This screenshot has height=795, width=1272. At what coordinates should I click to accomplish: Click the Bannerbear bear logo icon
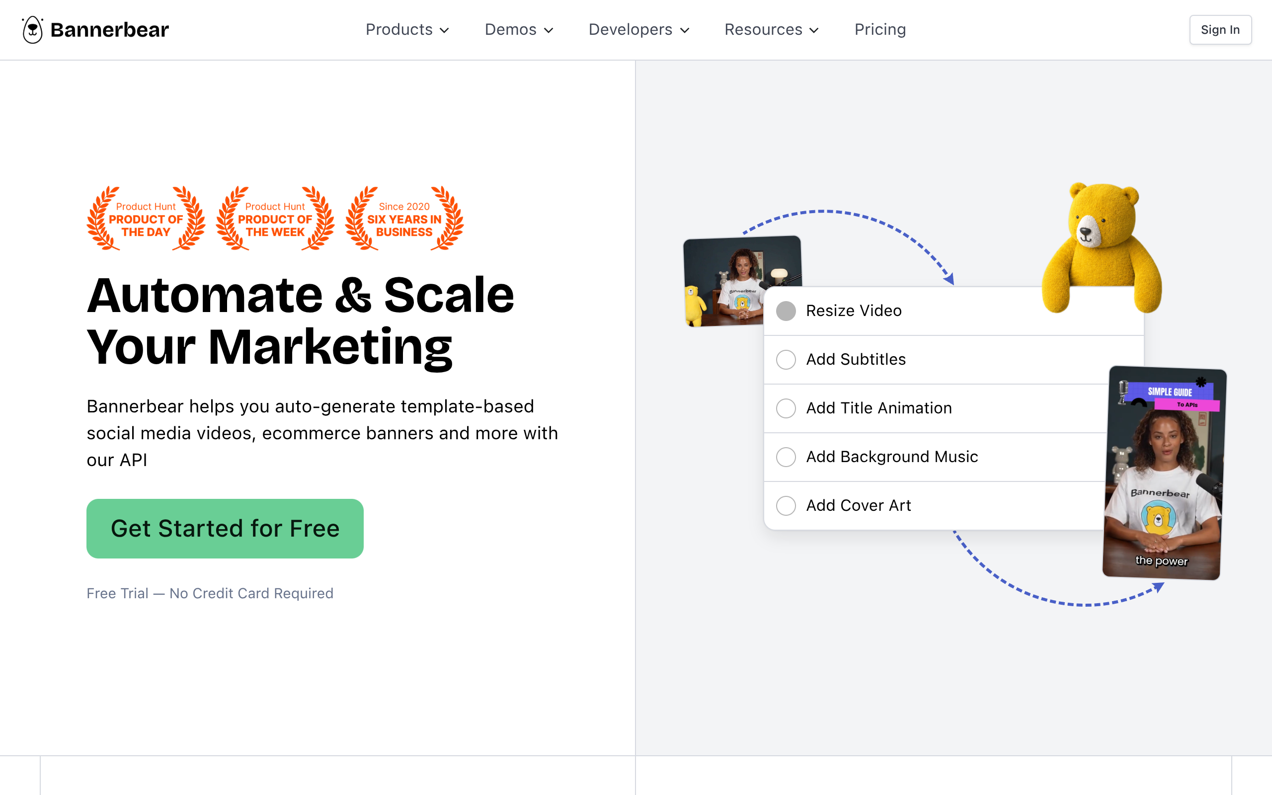(32, 30)
